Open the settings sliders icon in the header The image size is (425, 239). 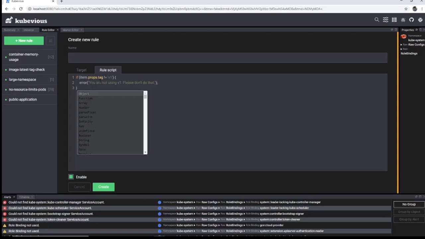point(385,20)
